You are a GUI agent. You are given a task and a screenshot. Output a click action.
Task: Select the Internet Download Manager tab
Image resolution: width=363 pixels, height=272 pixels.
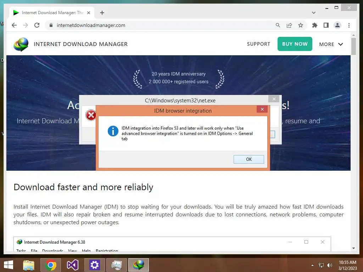click(x=52, y=13)
